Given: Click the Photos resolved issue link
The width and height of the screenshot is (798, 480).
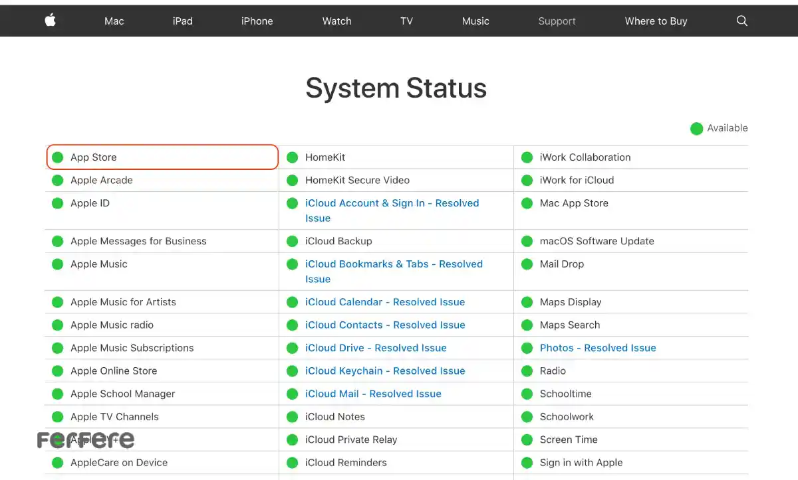Looking at the screenshot, I should click(598, 348).
